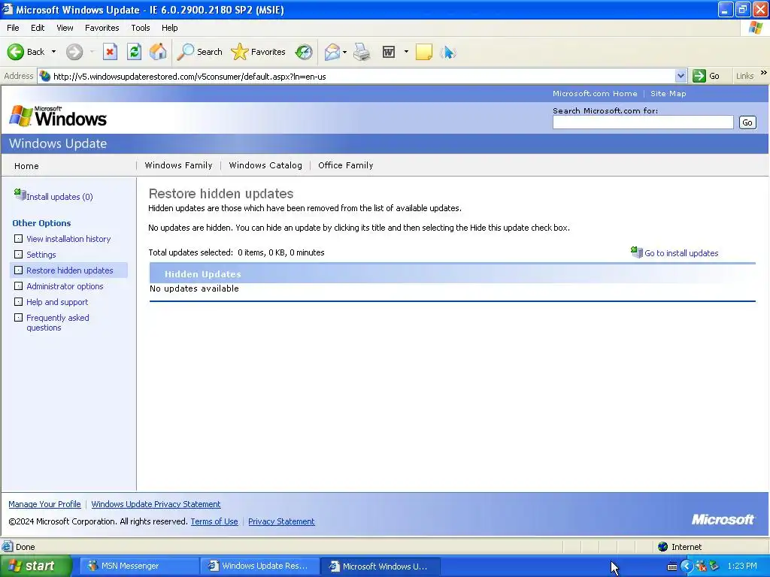Open the Tools menu
This screenshot has height=577, width=770.
coord(141,28)
